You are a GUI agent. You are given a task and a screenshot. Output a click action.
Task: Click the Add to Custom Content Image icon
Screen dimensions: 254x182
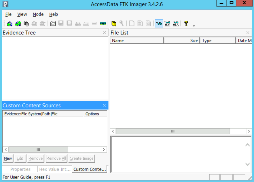(78, 24)
